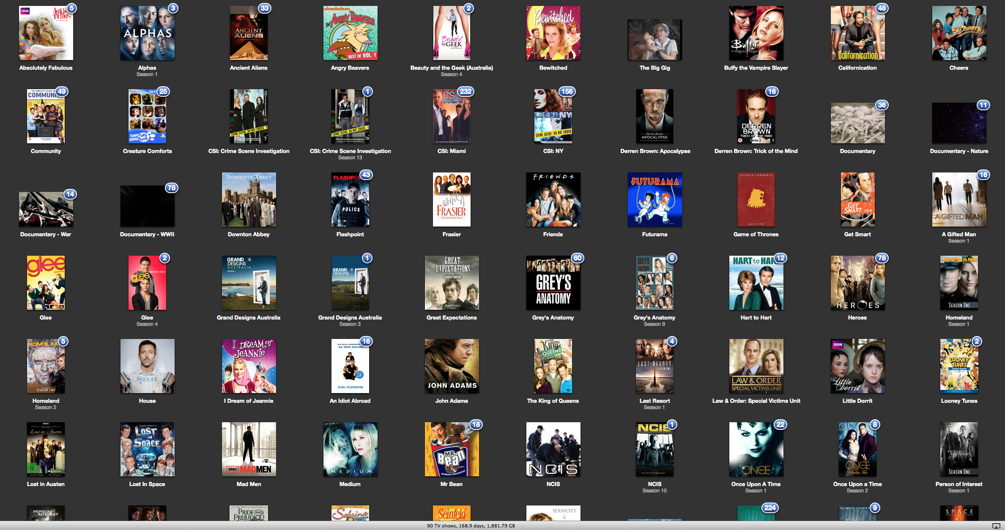
Task: Open Beauty and the Geek (Australia) cover
Action: pyautogui.click(x=452, y=33)
